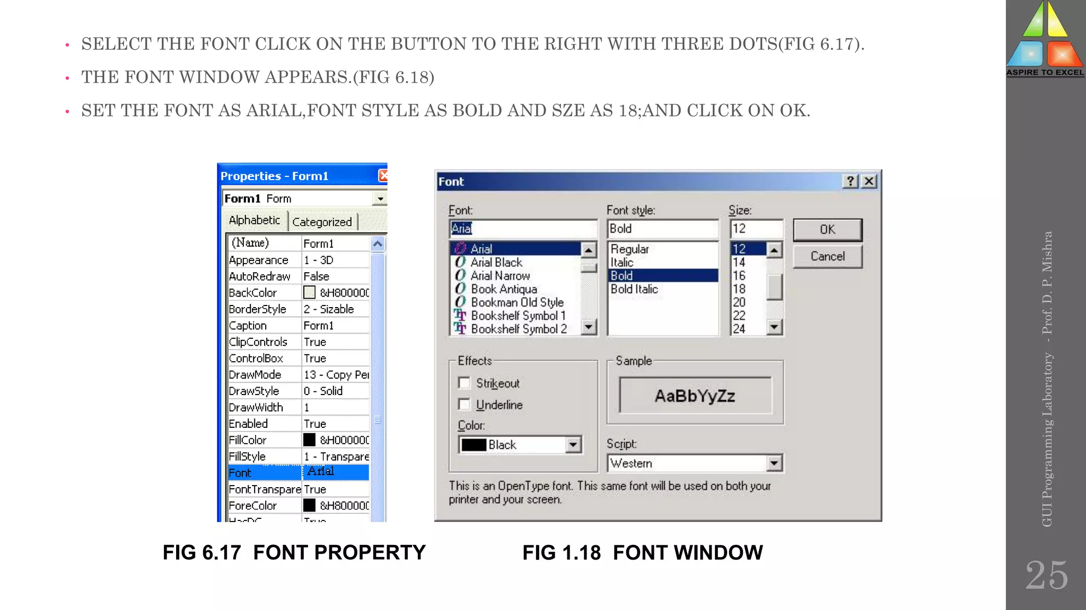Click the FillColor black swatch
The width and height of the screenshot is (1086, 610).
[309, 439]
